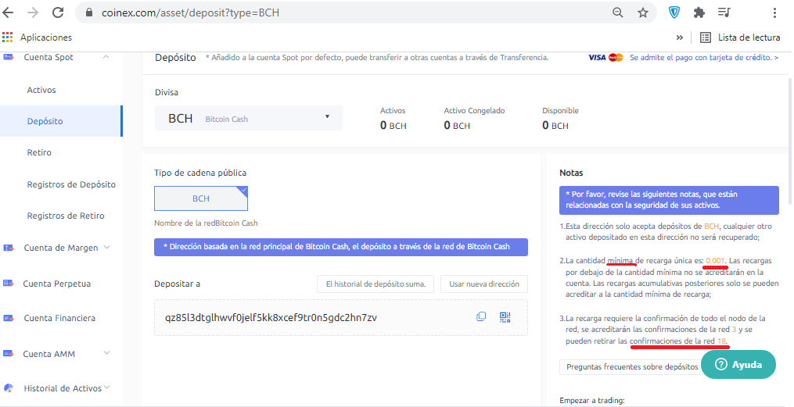Collapse the Cuenta Spot section
The height and width of the screenshot is (407, 794).
[x=106, y=57]
